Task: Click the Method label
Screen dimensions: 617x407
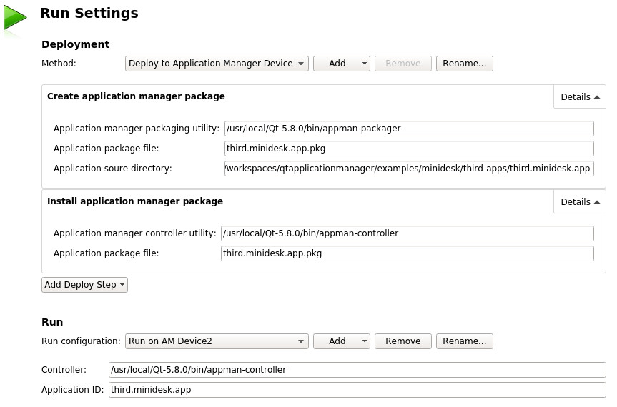Action: (x=59, y=64)
